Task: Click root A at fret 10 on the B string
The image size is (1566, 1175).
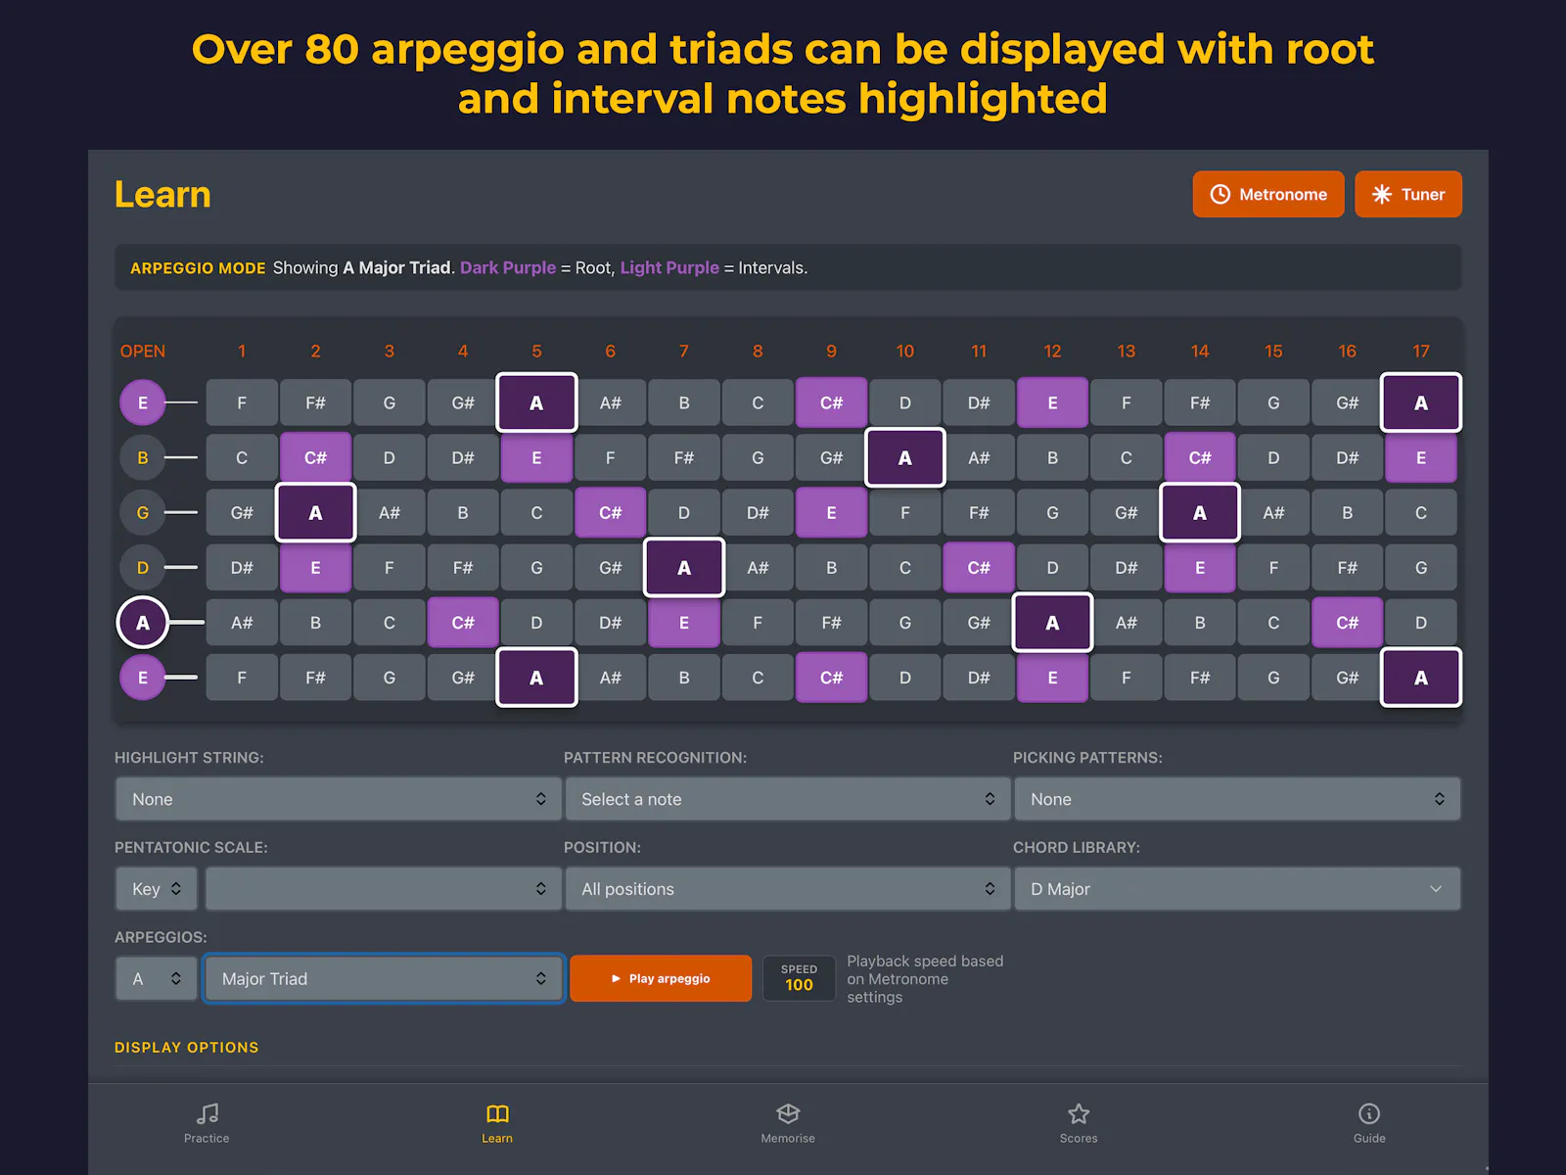Action: (x=905, y=457)
